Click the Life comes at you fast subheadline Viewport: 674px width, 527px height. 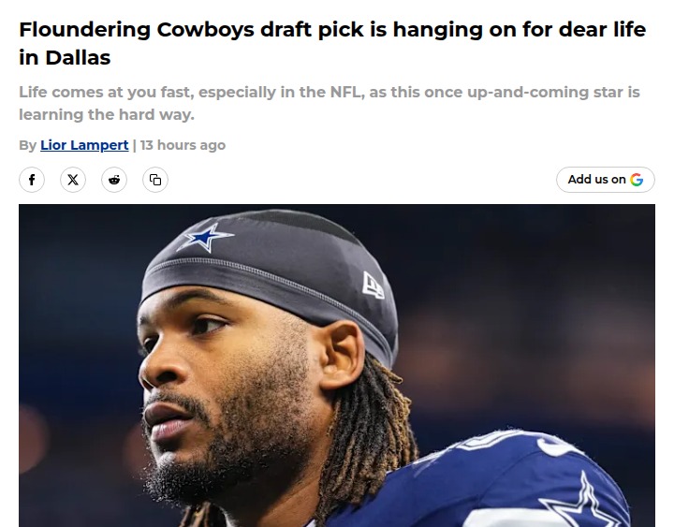[x=330, y=103]
